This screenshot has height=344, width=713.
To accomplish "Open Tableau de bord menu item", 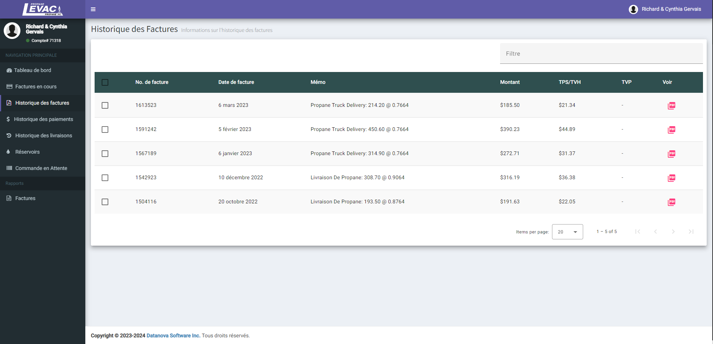I will (43, 70).
